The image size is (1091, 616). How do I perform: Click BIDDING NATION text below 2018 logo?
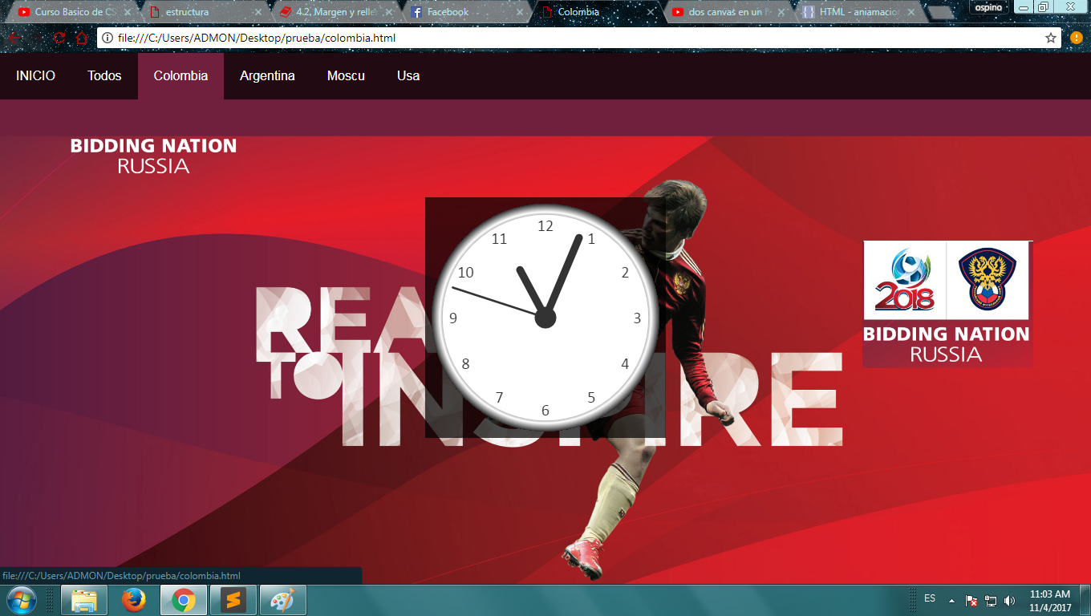tap(946, 334)
